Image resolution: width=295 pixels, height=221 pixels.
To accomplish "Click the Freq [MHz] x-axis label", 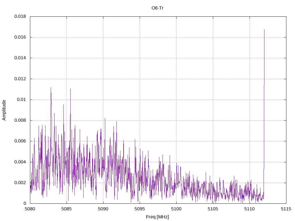I will click(158, 217).
